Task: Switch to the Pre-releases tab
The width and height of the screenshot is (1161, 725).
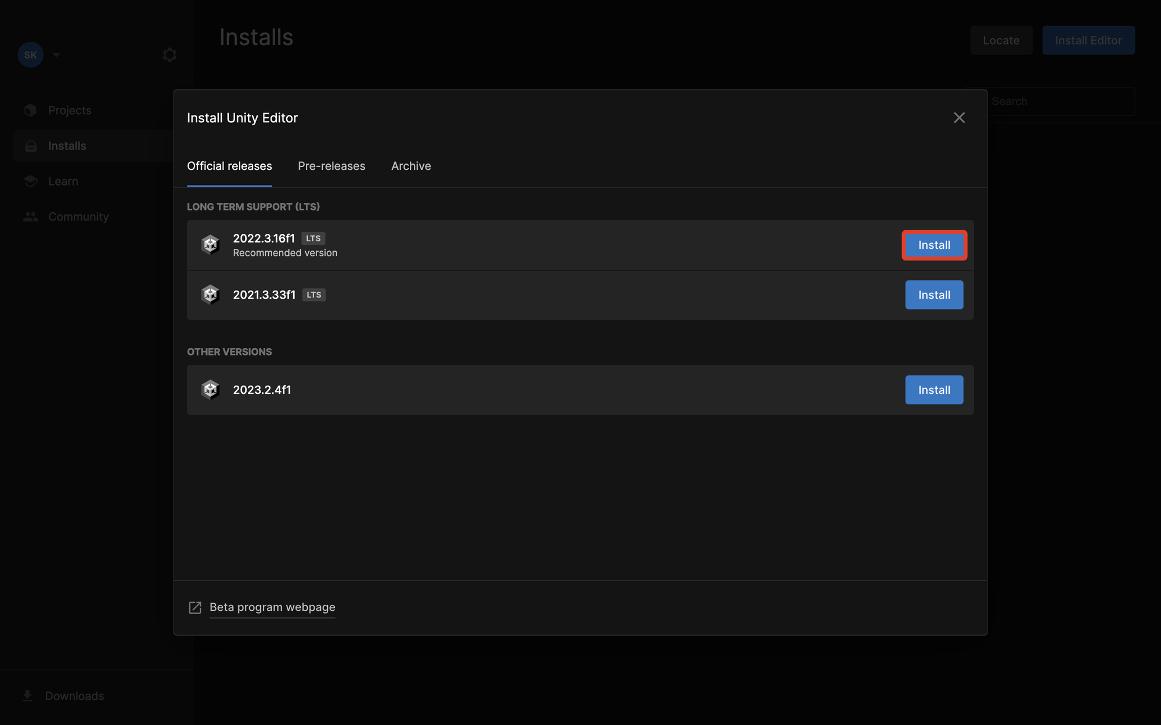Action: pyautogui.click(x=331, y=166)
